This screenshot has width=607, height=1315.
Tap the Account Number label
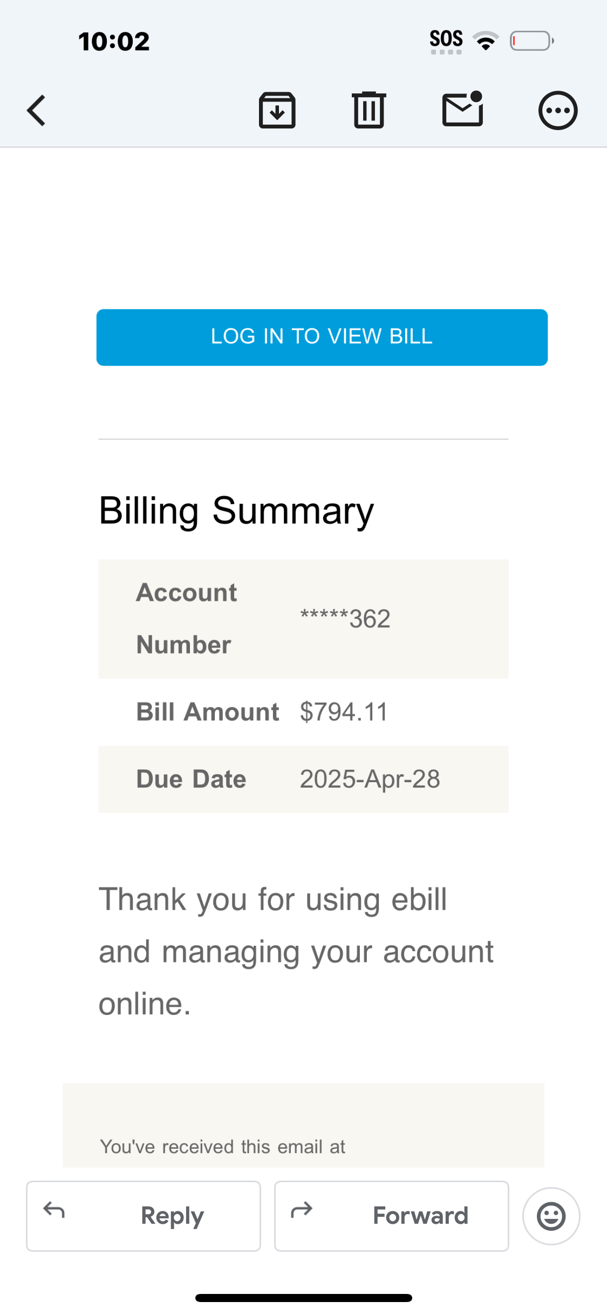(187, 619)
